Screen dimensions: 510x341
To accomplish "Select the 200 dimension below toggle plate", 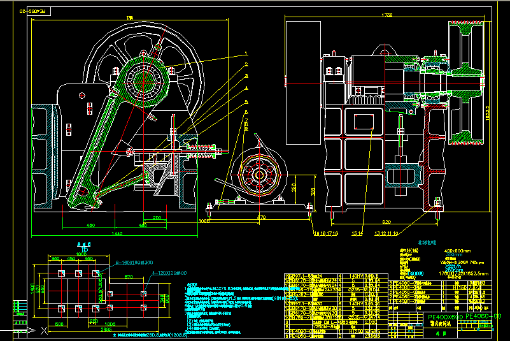I will pyautogui.click(x=157, y=218).
